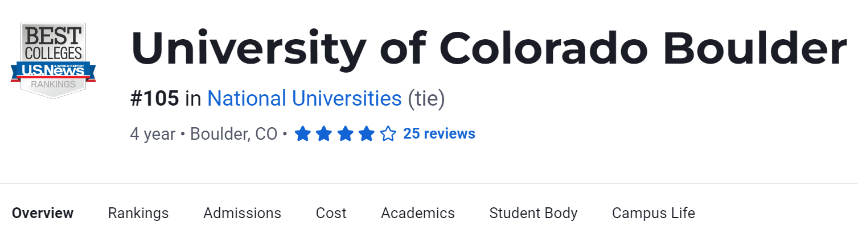Viewport: 858px width, 234px height.
Task: Click the University of Colorado Boulder heading
Action: click(488, 48)
